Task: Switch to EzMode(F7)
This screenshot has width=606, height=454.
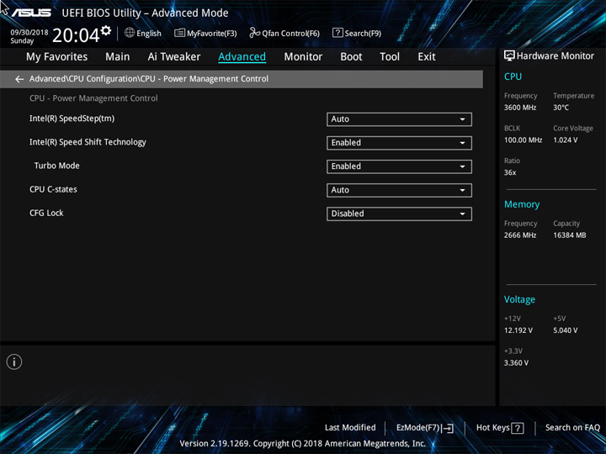Action: tap(425, 428)
